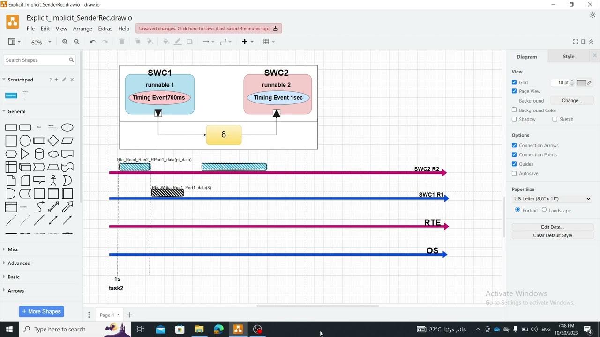Click the Background Change... button
This screenshot has height=337, width=600.
(x=571, y=100)
